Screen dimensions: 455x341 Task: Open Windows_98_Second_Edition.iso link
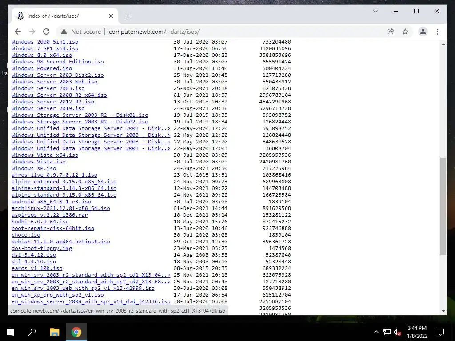57,62
